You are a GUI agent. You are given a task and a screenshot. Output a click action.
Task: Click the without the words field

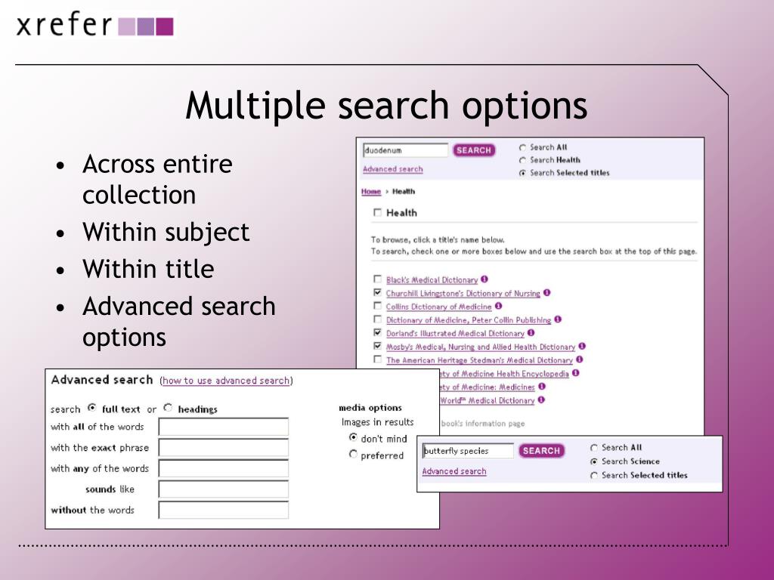pos(224,510)
